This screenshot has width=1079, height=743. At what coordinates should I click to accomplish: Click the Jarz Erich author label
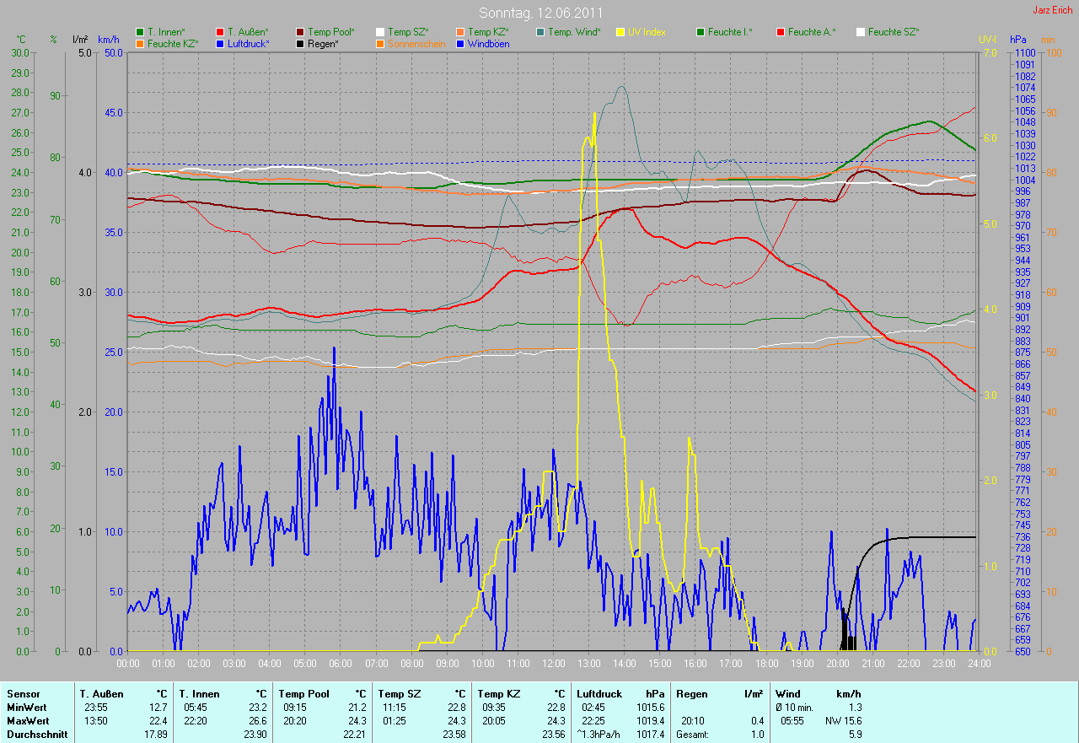[1053, 10]
